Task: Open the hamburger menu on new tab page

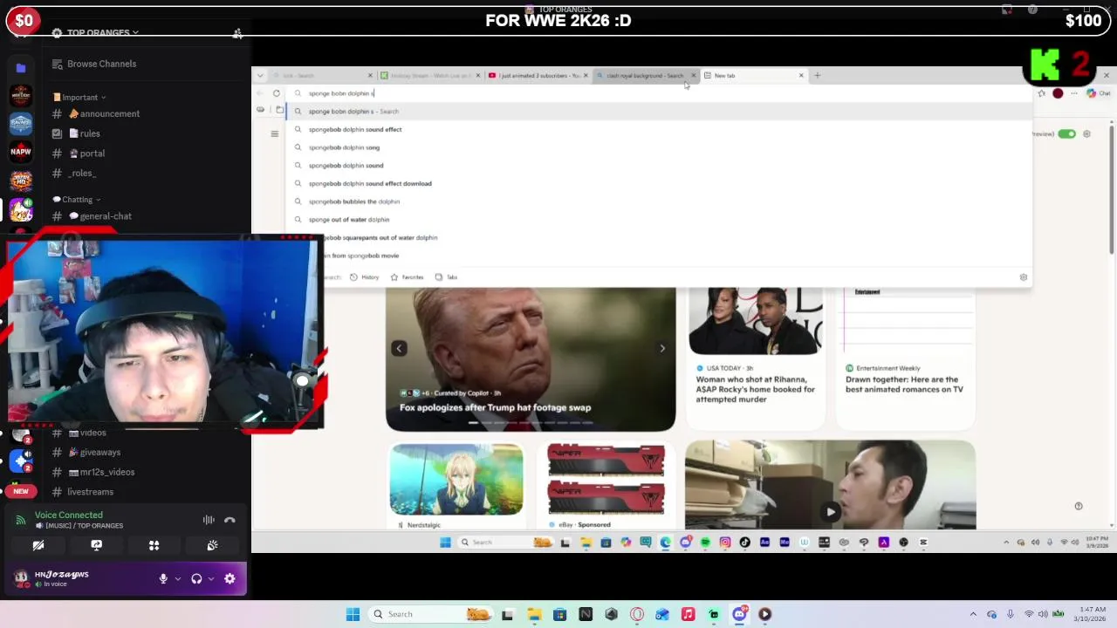Action: coord(274,134)
